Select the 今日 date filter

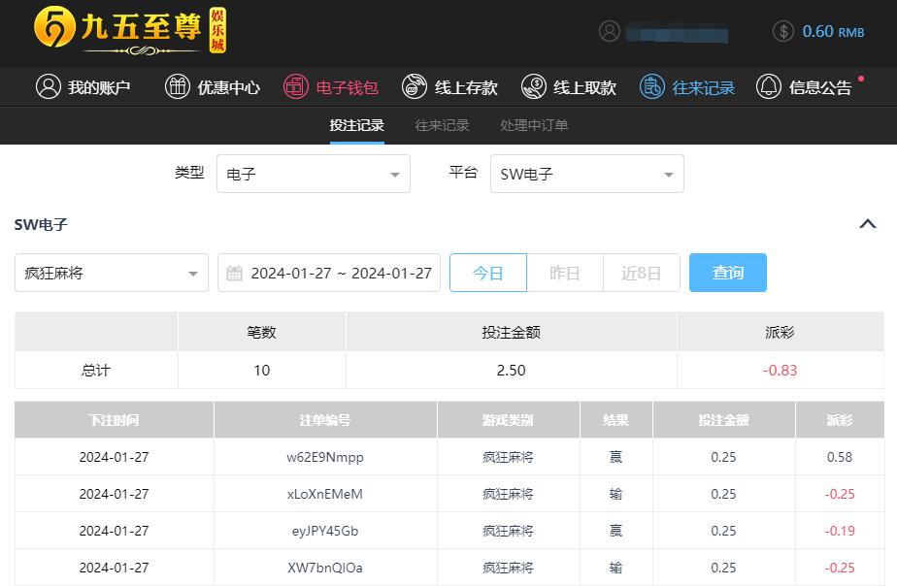[x=488, y=273]
